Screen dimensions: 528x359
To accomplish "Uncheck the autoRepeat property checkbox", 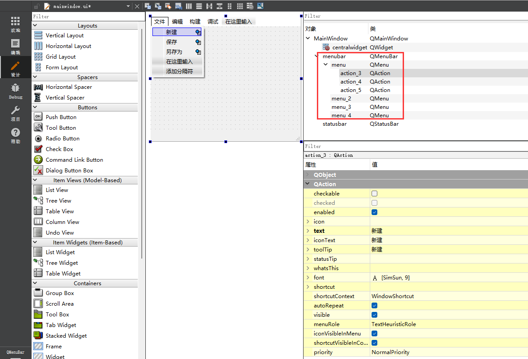I will [374, 305].
